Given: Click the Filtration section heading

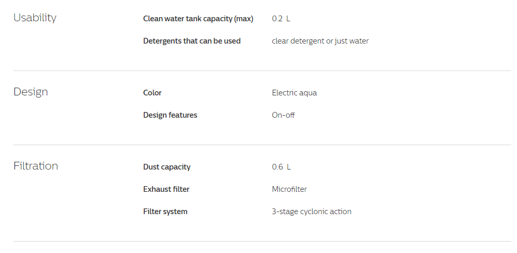Looking at the screenshot, I should point(36,166).
